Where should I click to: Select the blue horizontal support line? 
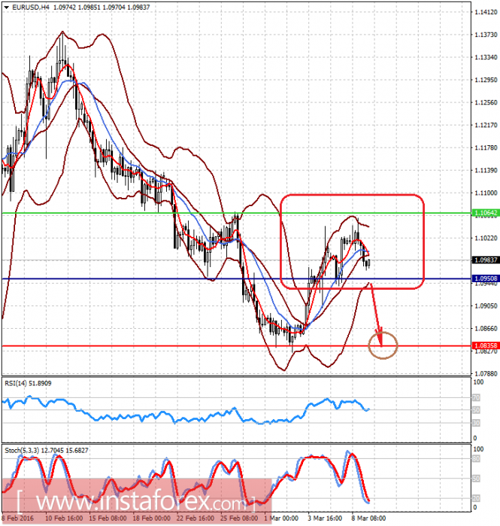[236, 278]
